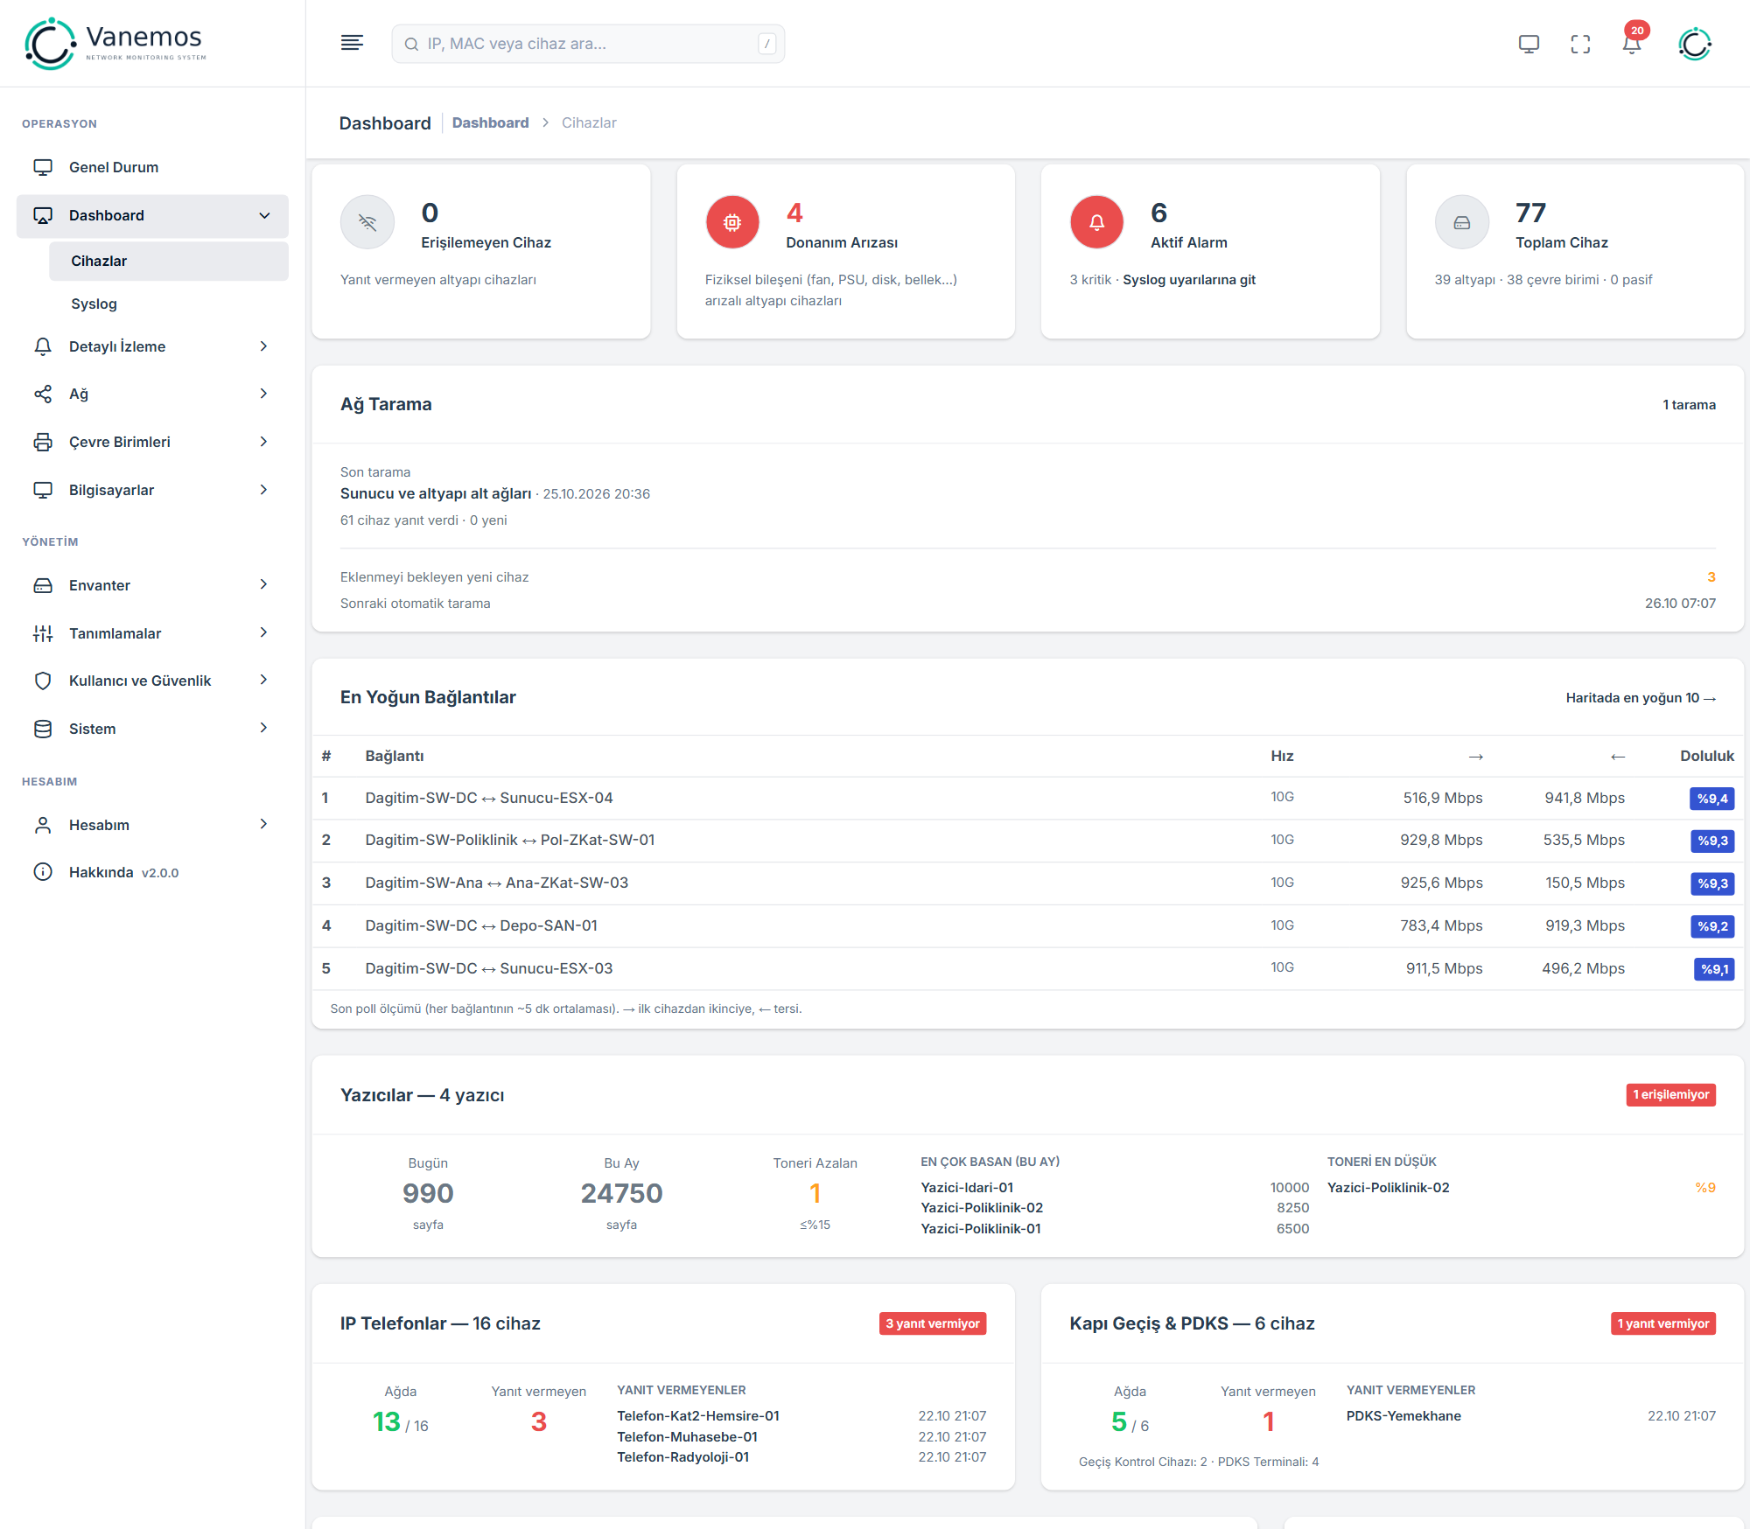
Task: Select Cihazlar submenu item
Action: click(x=169, y=261)
